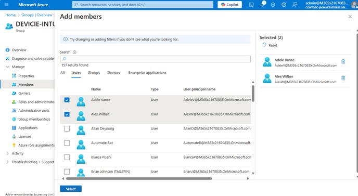The height and width of the screenshot is (196, 358).
Task: Check the Allan Deyoung checkbox
Action: click(x=67, y=129)
